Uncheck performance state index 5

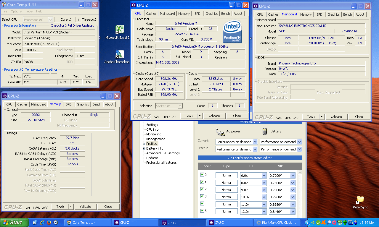pyautogui.click(x=202, y=211)
